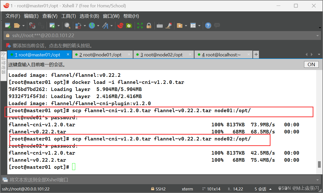Click the highlight pen icon
This screenshot has height=193, width=323.
(x=169, y=26)
